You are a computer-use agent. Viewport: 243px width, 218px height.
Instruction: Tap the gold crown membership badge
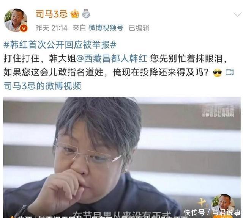click(75, 14)
